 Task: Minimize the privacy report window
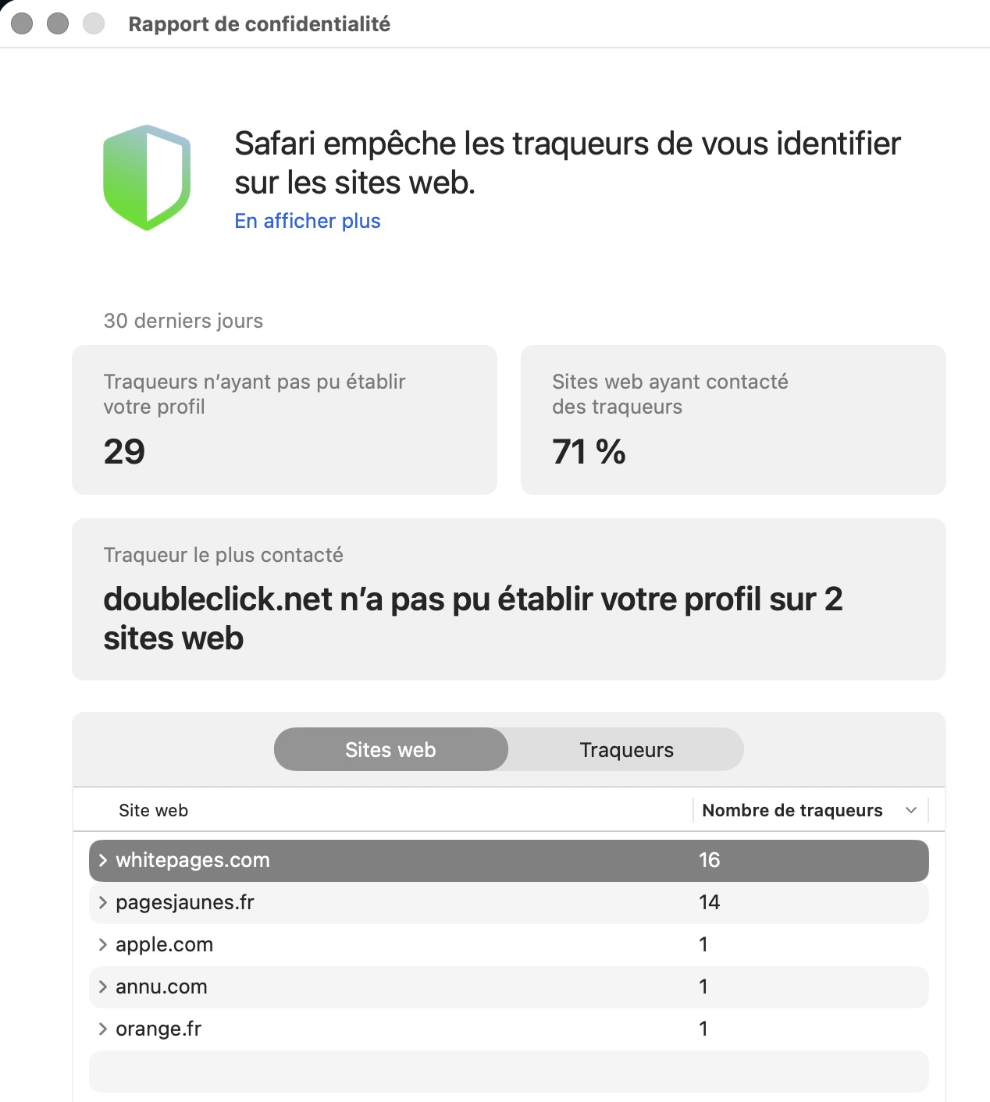pyautogui.click(x=58, y=24)
